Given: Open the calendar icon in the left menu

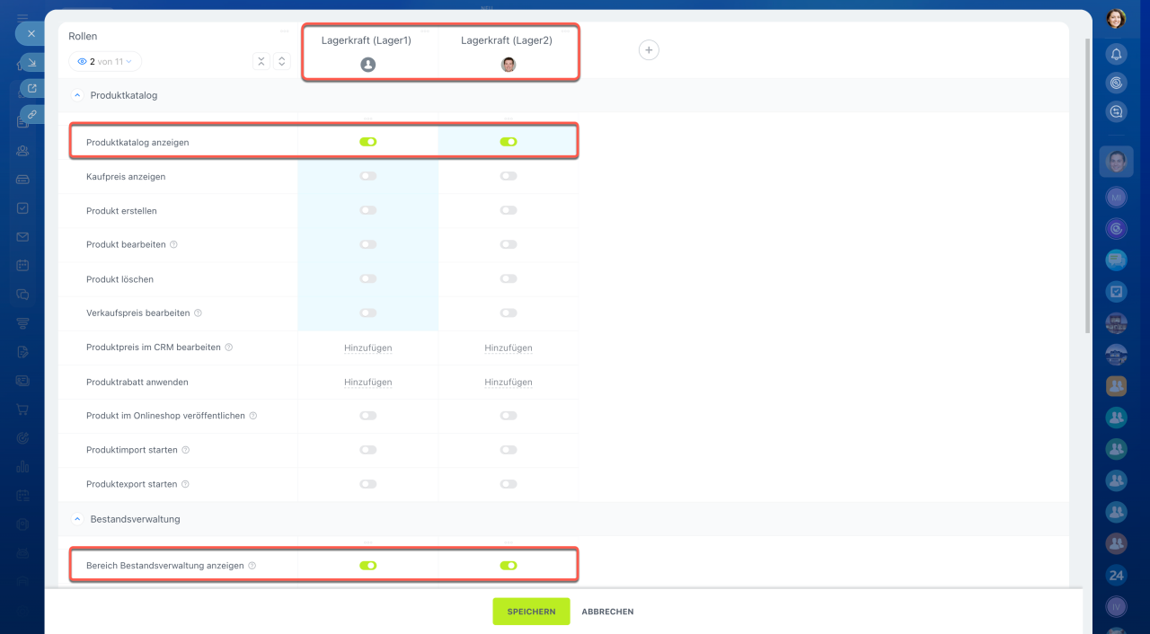Looking at the screenshot, I should (x=22, y=266).
